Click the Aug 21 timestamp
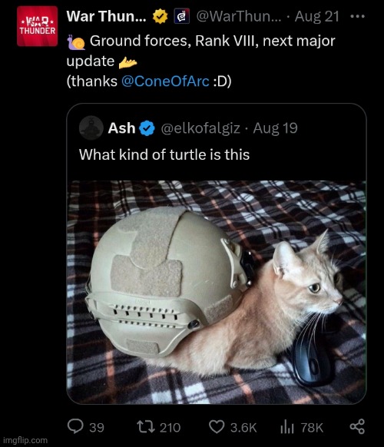The height and width of the screenshot is (447, 384). pyautogui.click(x=316, y=17)
